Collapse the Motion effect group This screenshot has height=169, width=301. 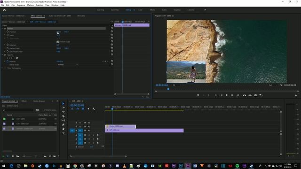pyautogui.click(x=2, y=28)
